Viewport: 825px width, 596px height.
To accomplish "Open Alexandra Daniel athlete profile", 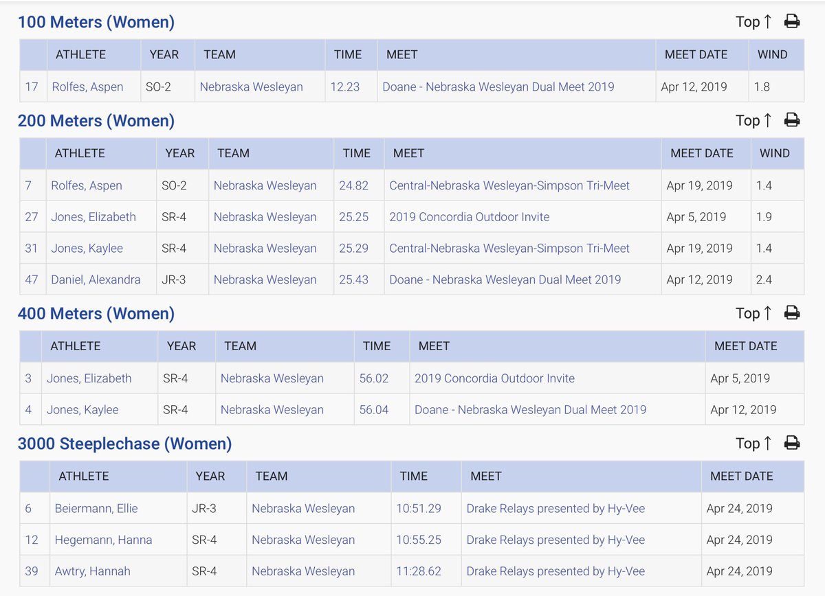I will (x=96, y=280).
